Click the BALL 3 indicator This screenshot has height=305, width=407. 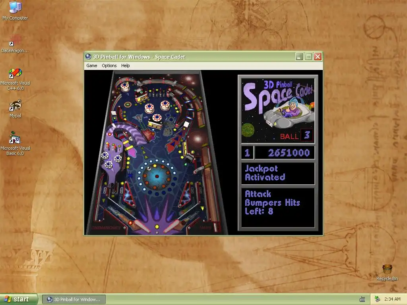point(296,136)
